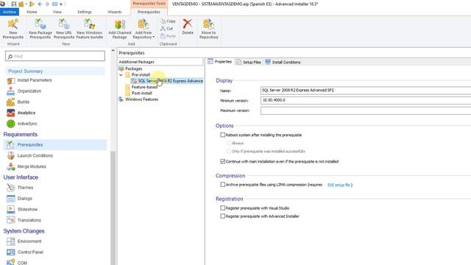Viewport: 471px width, 265px height.
Task: Click New Package Prerequisite
Action: pyautogui.click(x=40, y=29)
